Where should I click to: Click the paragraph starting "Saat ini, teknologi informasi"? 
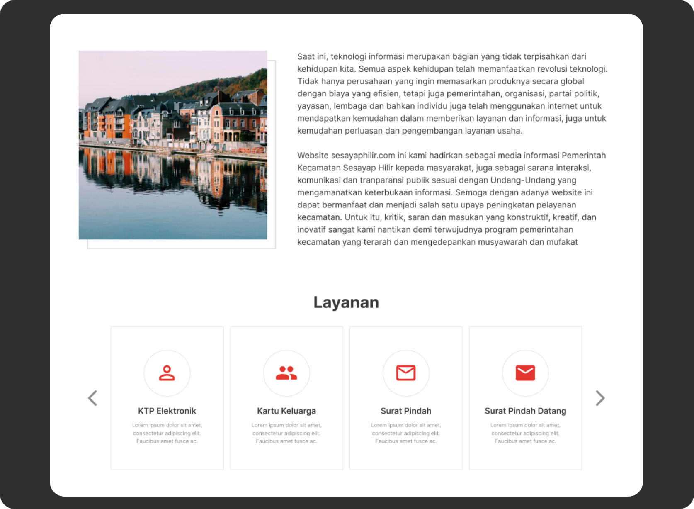pyautogui.click(x=452, y=93)
